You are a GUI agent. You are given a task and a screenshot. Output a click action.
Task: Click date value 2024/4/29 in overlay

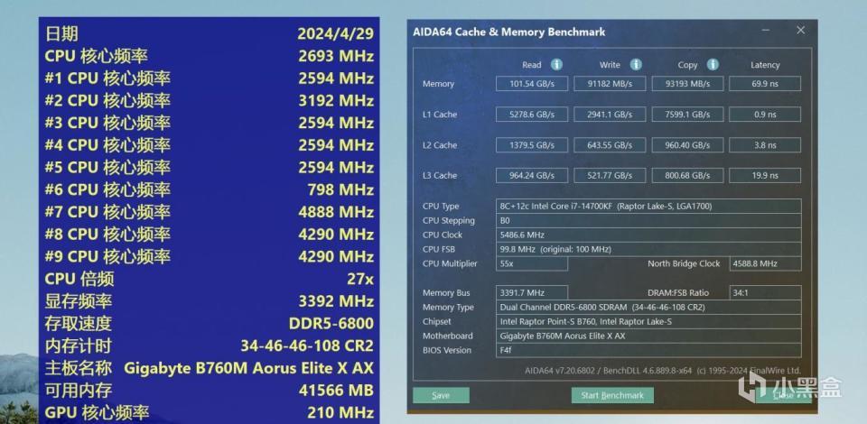[336, 33]
